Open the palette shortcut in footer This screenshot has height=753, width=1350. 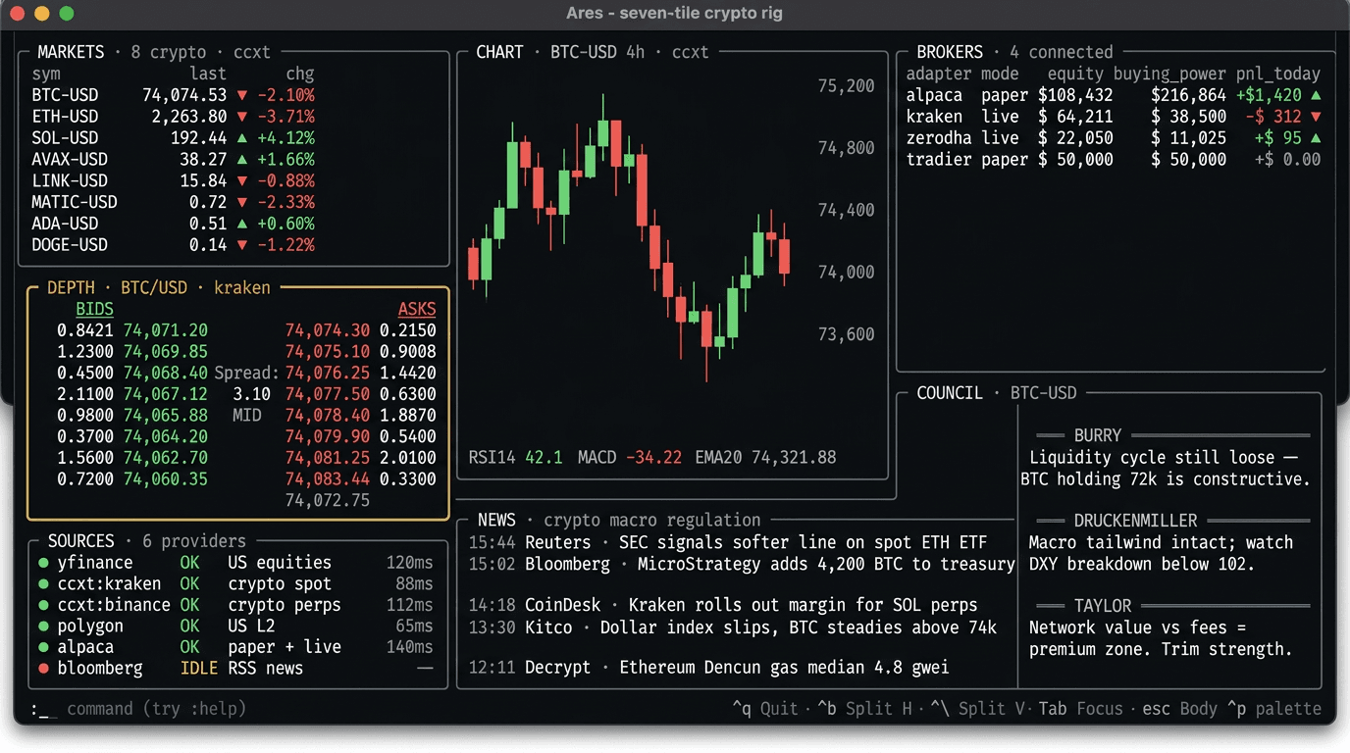click(x=1277, y=709)
